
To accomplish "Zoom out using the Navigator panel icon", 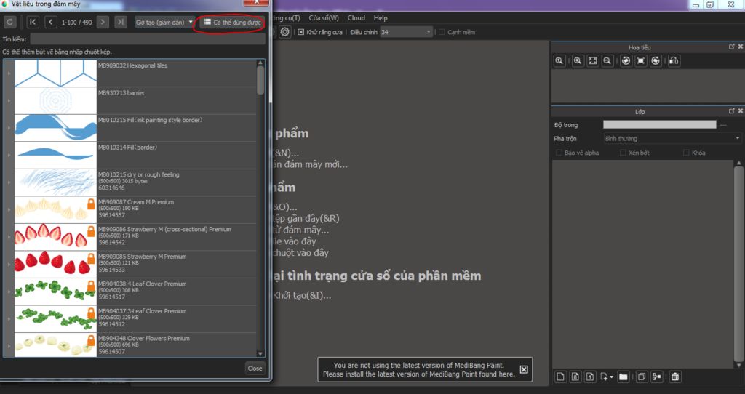I will coord(607,61).
